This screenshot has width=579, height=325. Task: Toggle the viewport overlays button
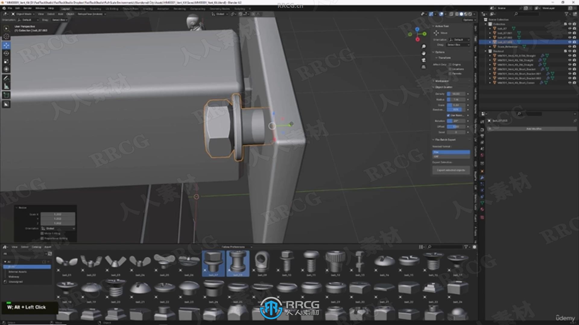click(441, 14)
